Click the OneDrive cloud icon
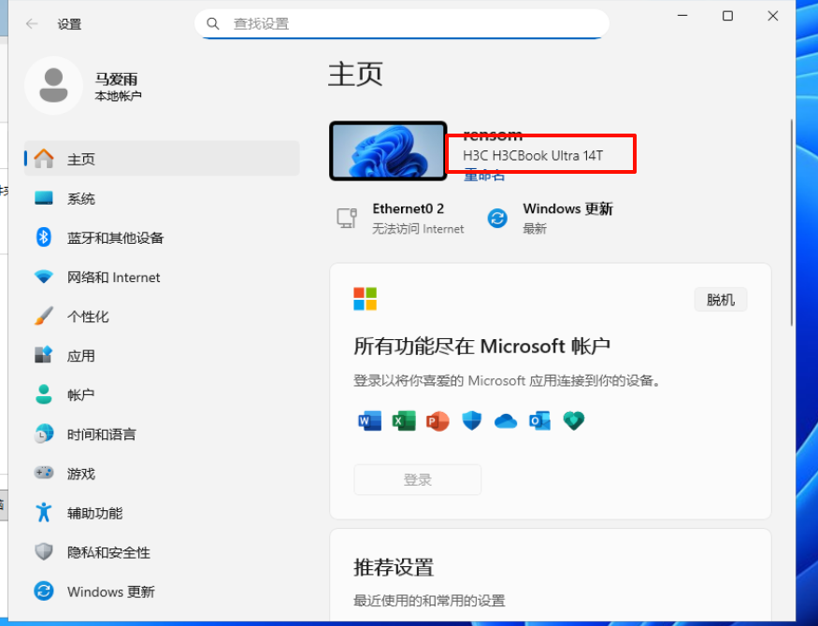 (x=506, y=421)
